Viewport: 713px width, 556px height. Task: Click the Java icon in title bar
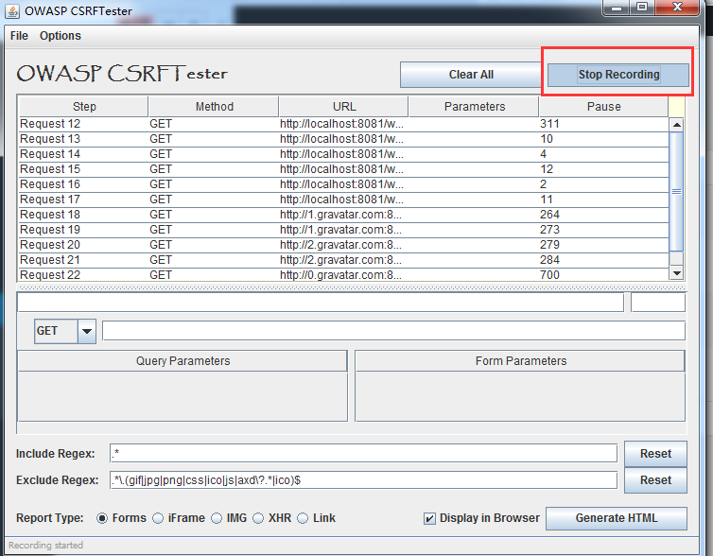12,11
